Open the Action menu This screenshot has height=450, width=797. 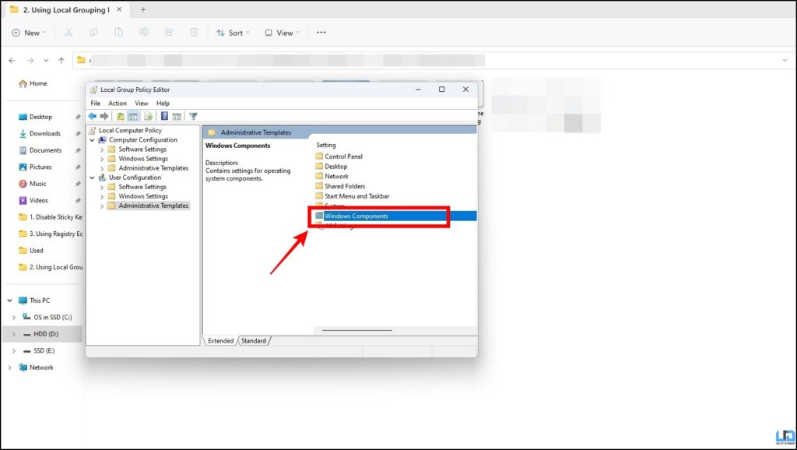tap(118, 104)
